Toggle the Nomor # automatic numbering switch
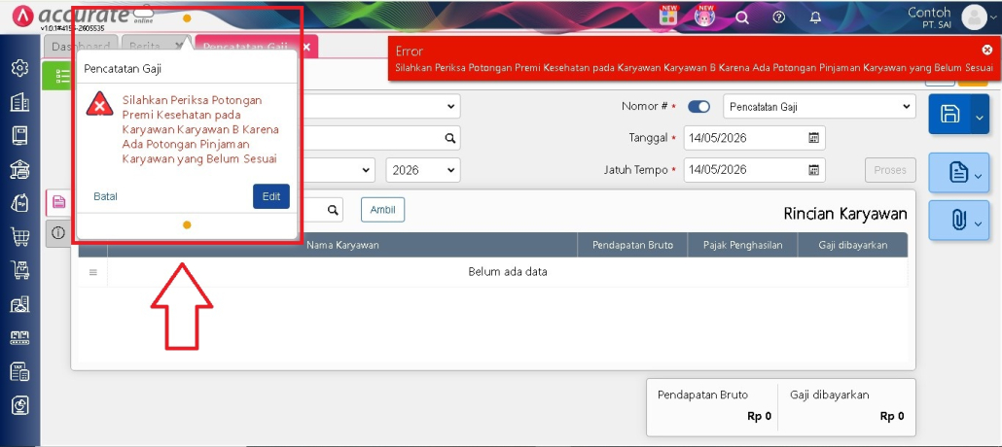Image resolution: width=1002 pixels, height=447 pixels. pyautogui.click(x=698, y=107)
